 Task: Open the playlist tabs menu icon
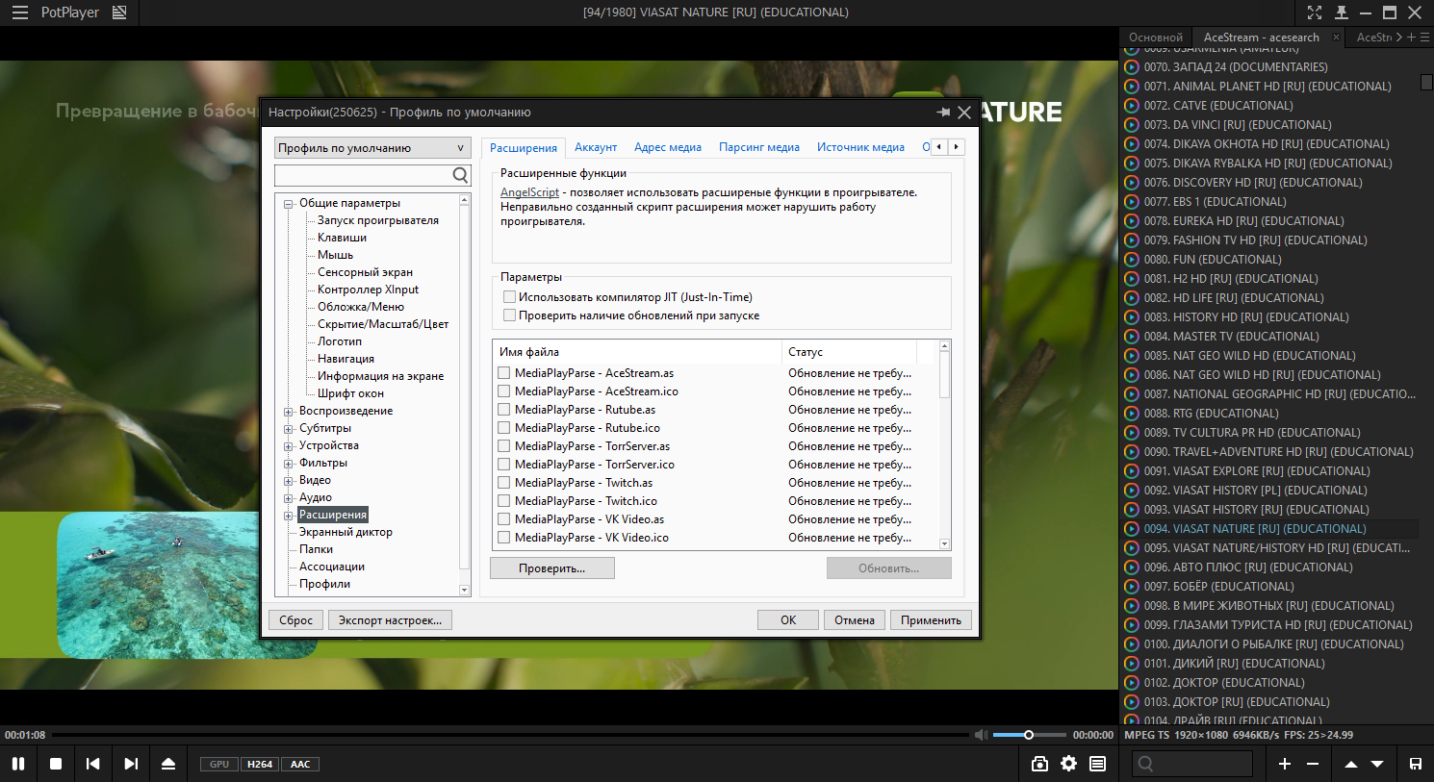pyautogui.click(x=1424, y=38)
